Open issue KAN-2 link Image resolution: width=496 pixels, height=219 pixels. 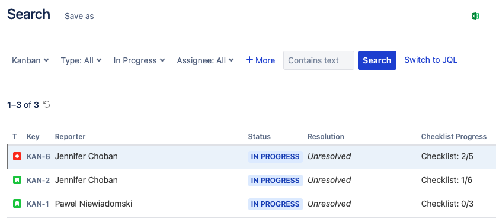(39, 181)
